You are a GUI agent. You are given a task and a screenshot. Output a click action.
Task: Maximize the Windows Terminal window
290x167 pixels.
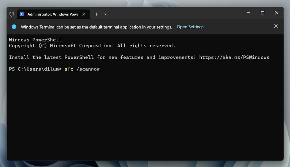click(263, 13)
